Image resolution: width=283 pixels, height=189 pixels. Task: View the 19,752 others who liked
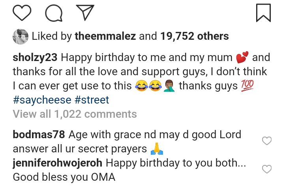(x=194, y=37)
